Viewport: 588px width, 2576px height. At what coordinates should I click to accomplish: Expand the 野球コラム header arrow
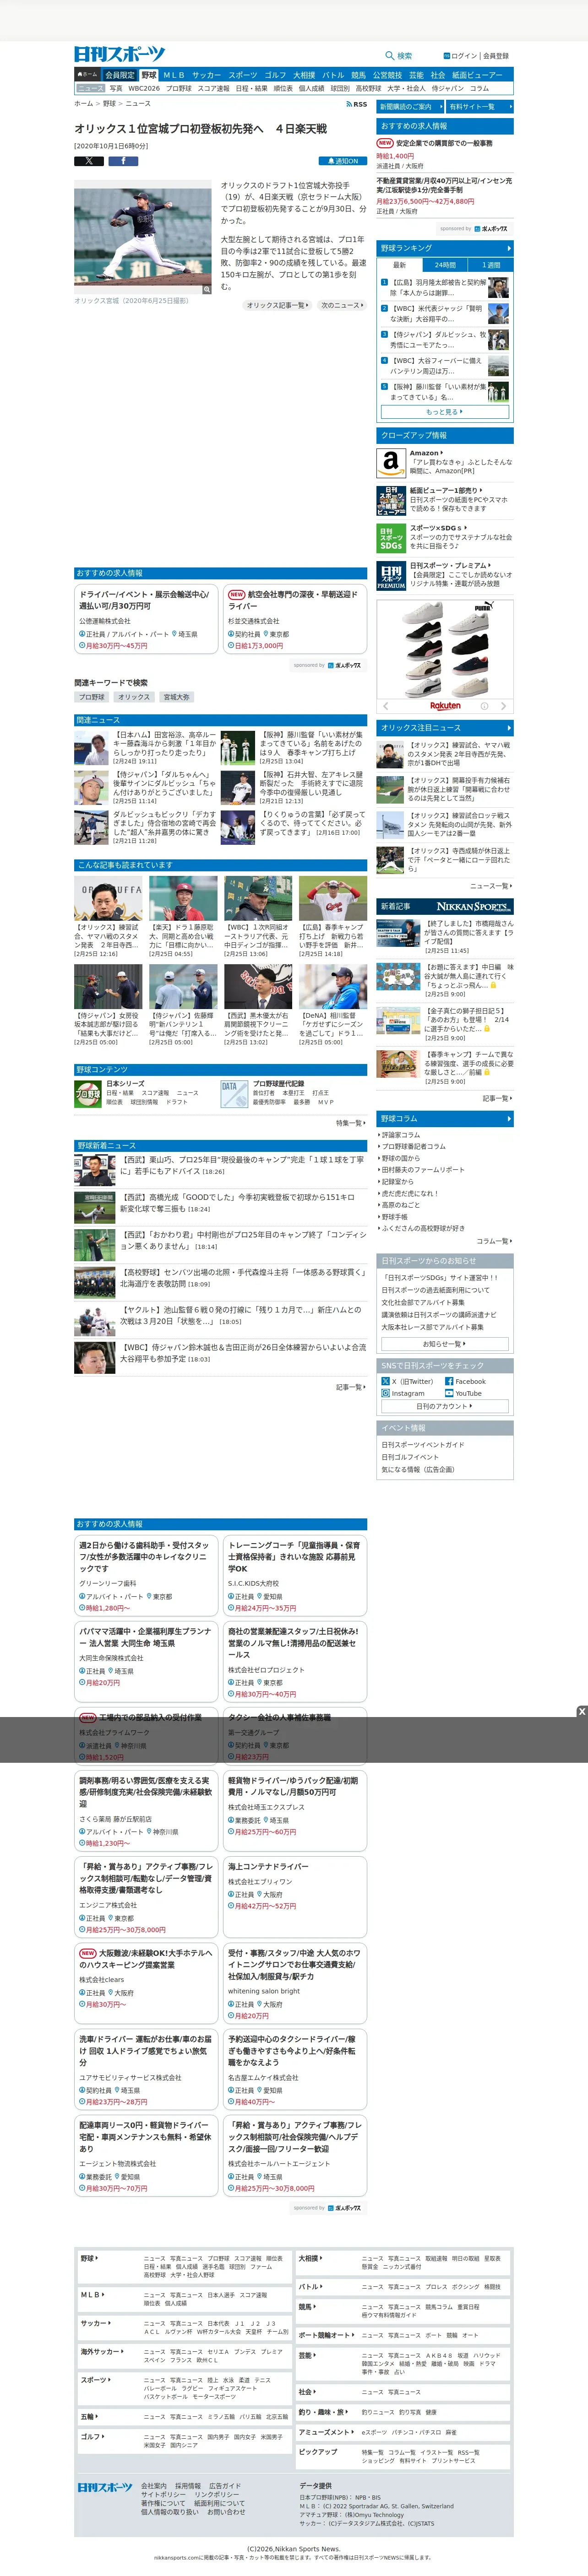(509, 1118)
